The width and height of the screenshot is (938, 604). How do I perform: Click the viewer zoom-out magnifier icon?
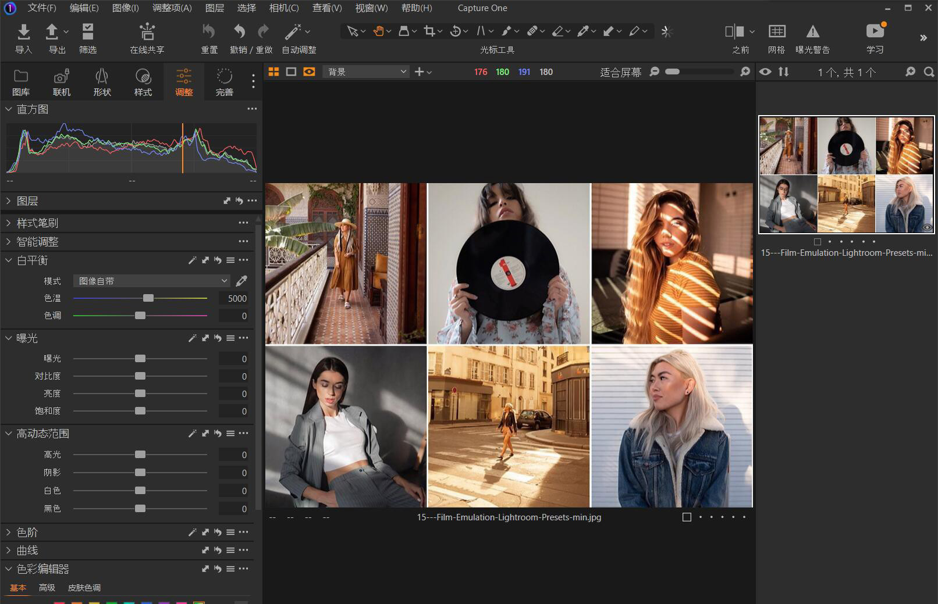[654, 72]
